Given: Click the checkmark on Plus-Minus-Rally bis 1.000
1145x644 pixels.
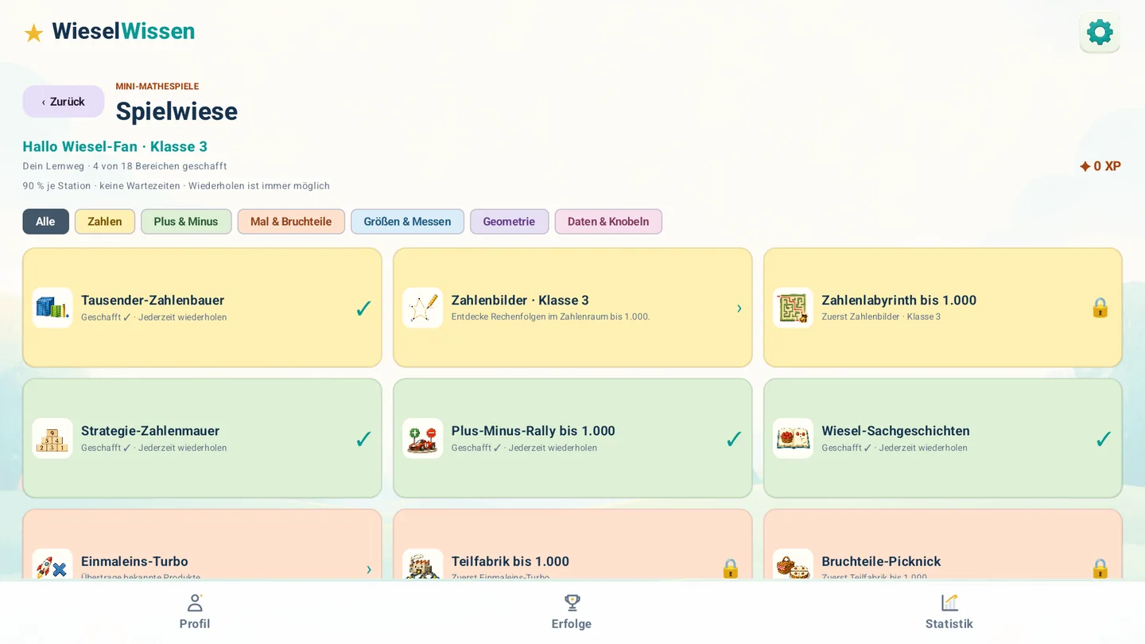Looking at the screenshot, I should pyautogui.click(x=734, y=438).
